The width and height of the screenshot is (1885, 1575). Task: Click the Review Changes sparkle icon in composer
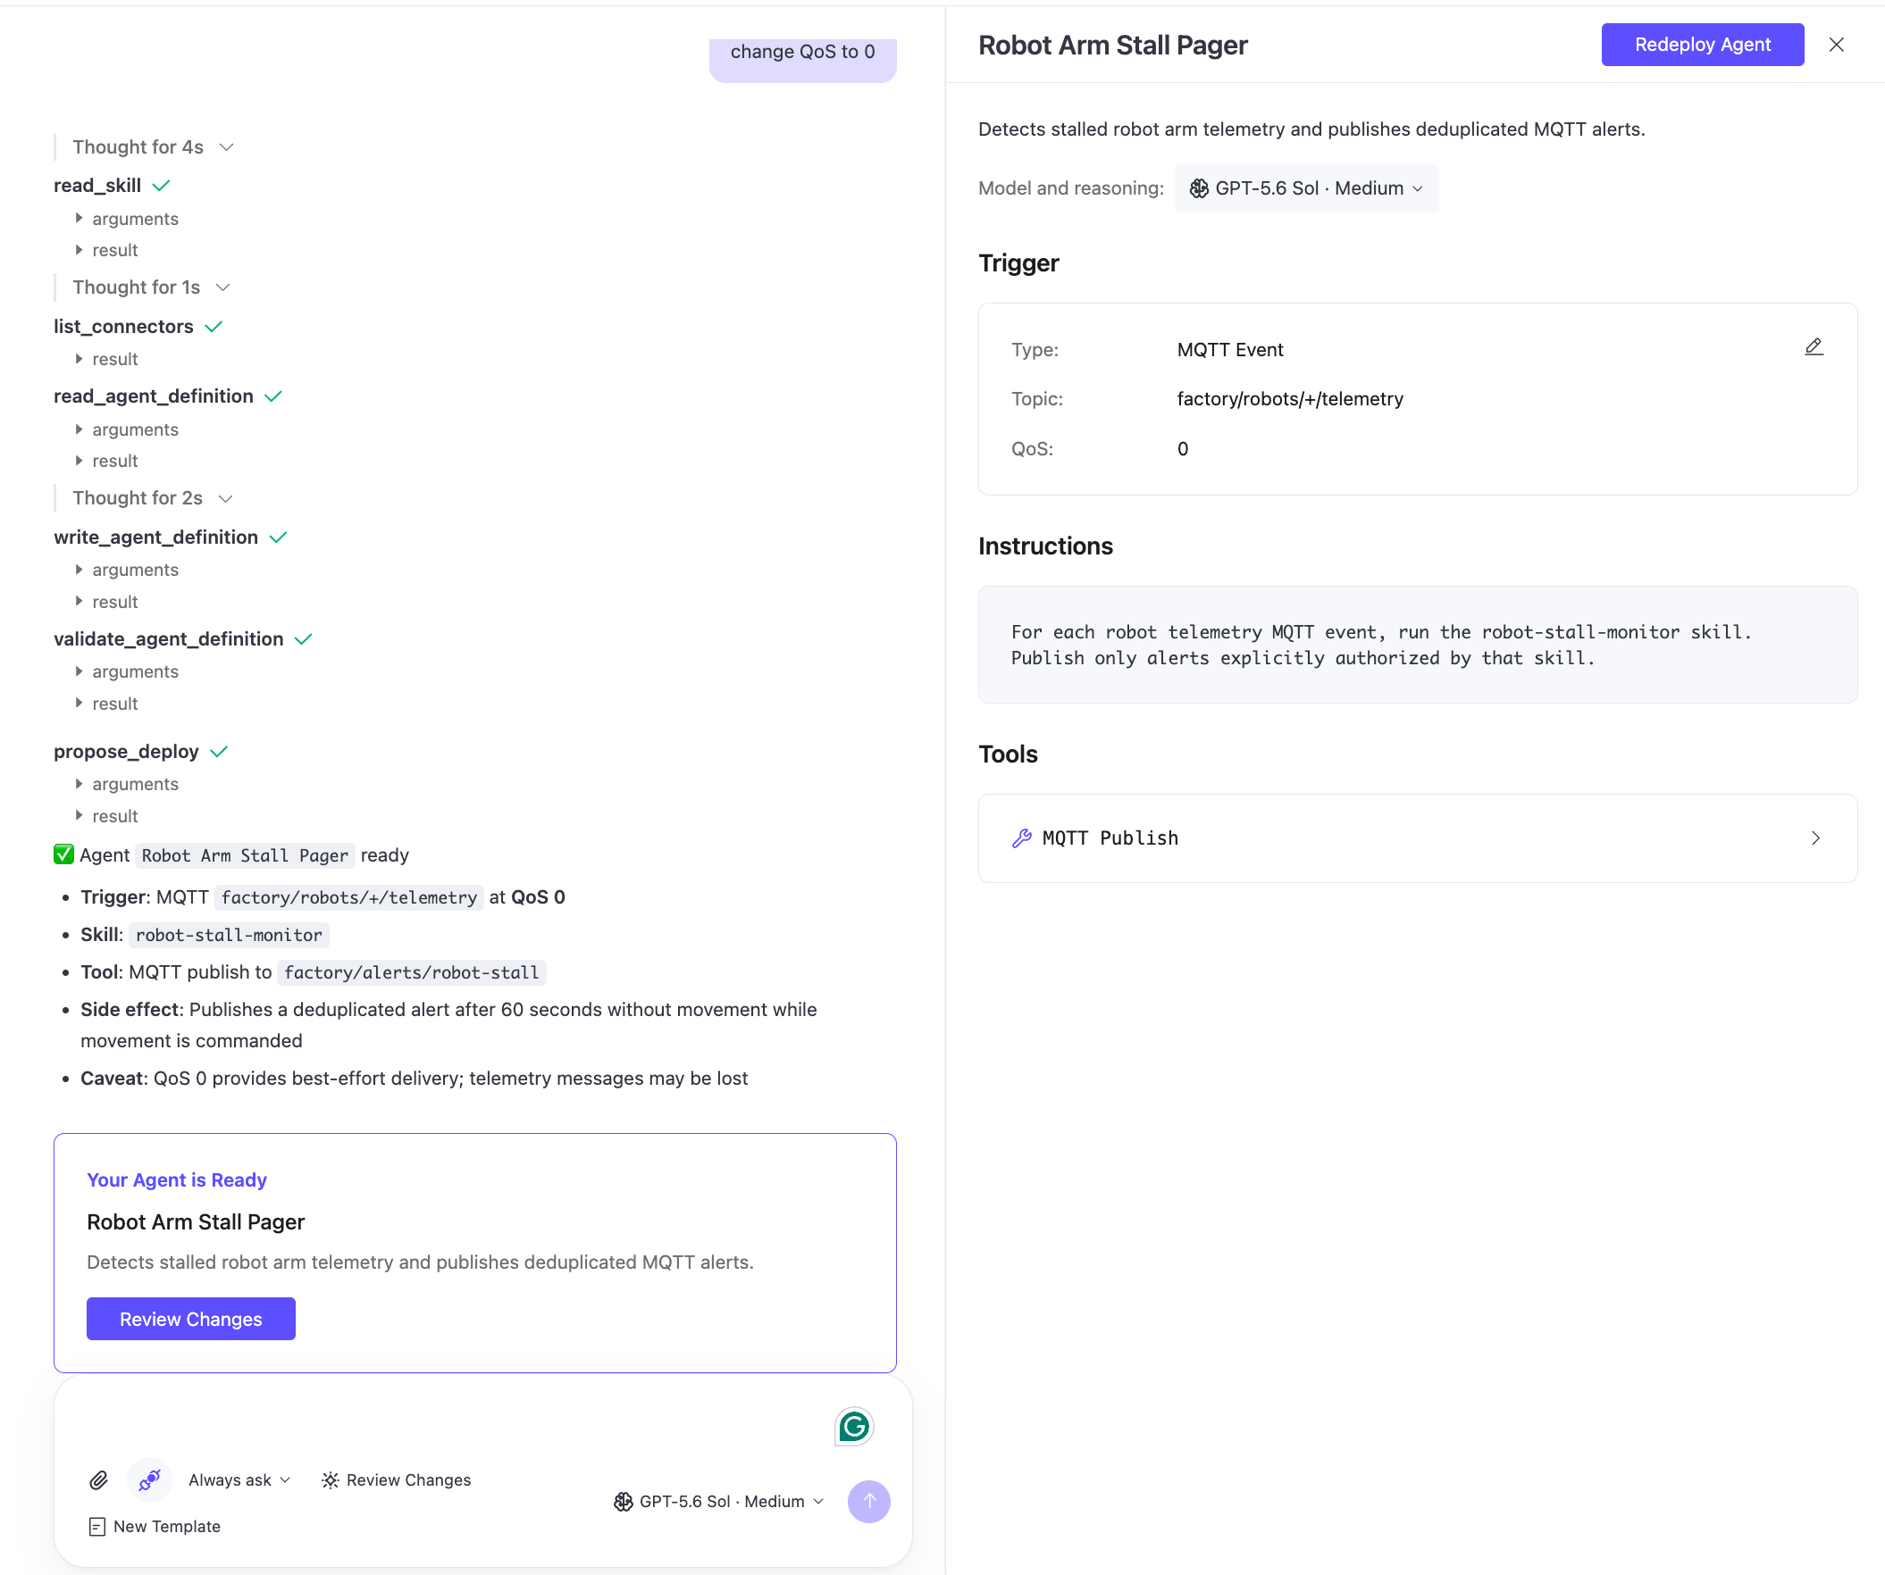coord(331,1480)
